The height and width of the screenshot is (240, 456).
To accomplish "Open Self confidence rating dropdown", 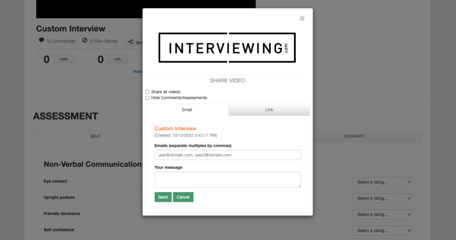I will pos(382,231).
